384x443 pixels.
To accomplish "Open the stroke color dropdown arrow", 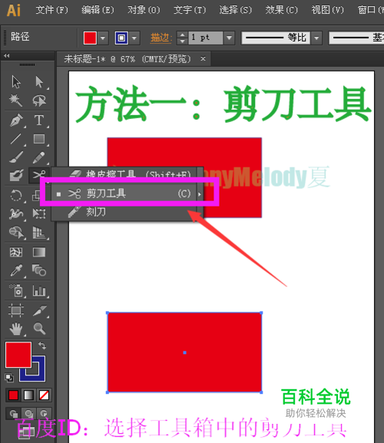I will click(134, 38).
